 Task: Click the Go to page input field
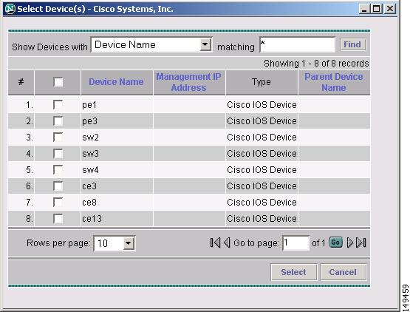[296, 243]
